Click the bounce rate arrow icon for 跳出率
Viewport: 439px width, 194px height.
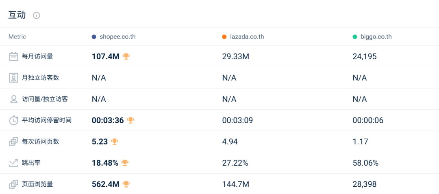tap(13, 163)
